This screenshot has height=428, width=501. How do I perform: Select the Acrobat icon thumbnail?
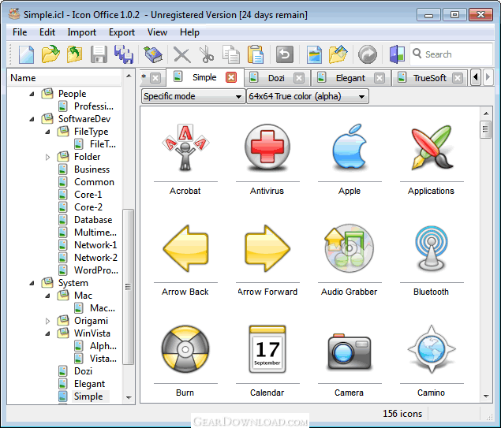(185, 147)
